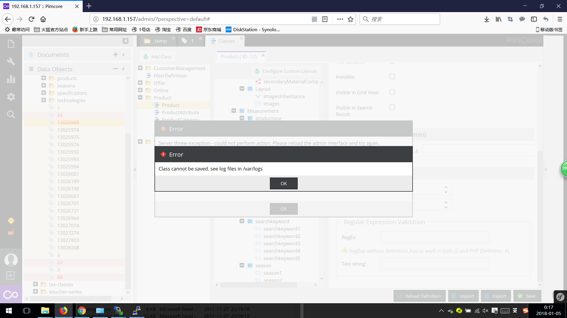The image size is (567, 318).
Task: Switch to the tab labeled 1
Action: tap(191, 41)
